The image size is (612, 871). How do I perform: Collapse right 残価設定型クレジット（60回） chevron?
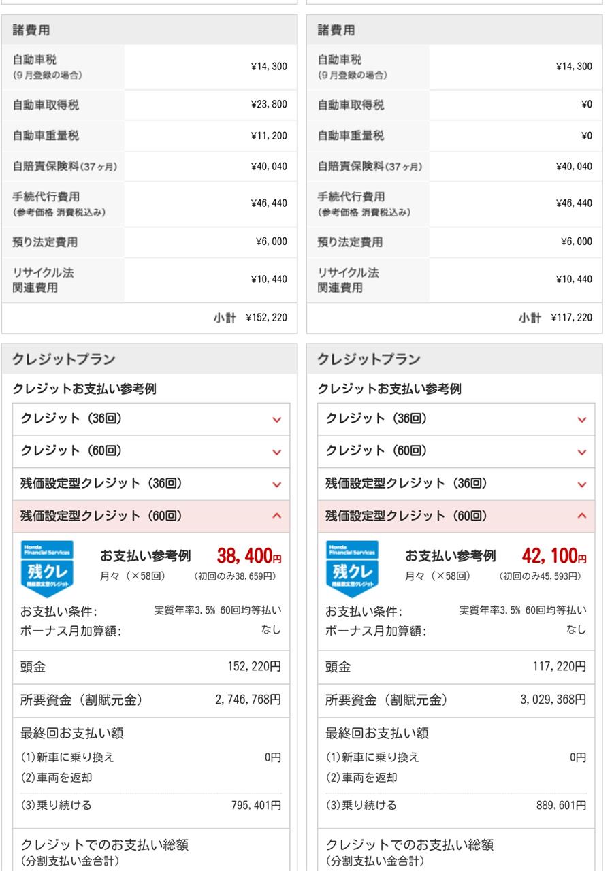[x=581, y=516]
